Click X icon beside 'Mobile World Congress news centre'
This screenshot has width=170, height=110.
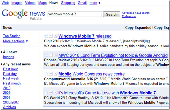pos(55,74)
